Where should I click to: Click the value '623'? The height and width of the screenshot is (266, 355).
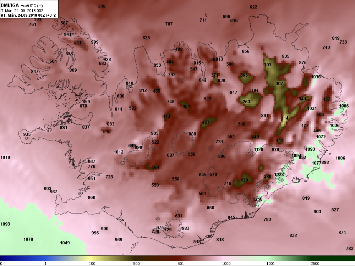tap(146, 38)
